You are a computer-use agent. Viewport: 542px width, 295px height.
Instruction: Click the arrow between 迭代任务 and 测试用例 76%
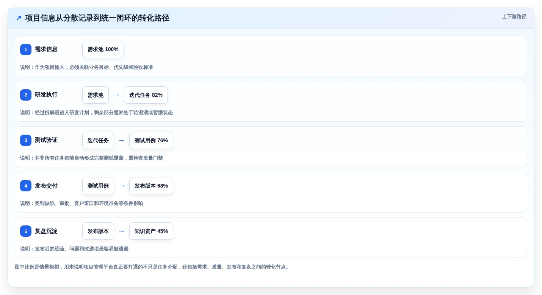pos(122,140)
